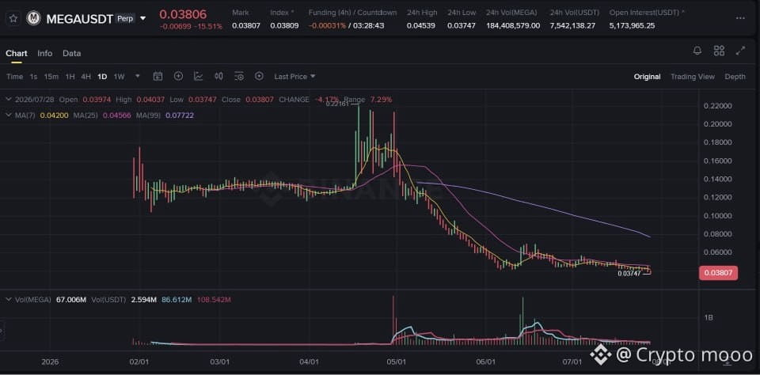Select the 4H interval
The width and height of the screenshot is (760, 375).
pos(85,77)
